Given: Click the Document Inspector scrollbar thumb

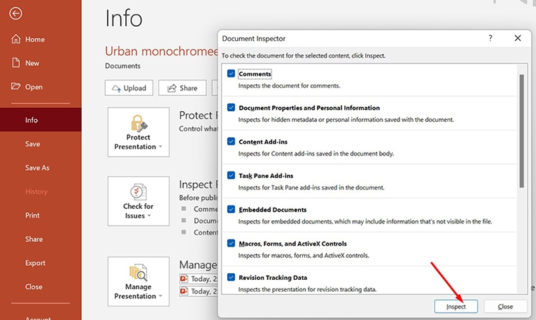Looking at the screenshot, I should coord(522,131).
